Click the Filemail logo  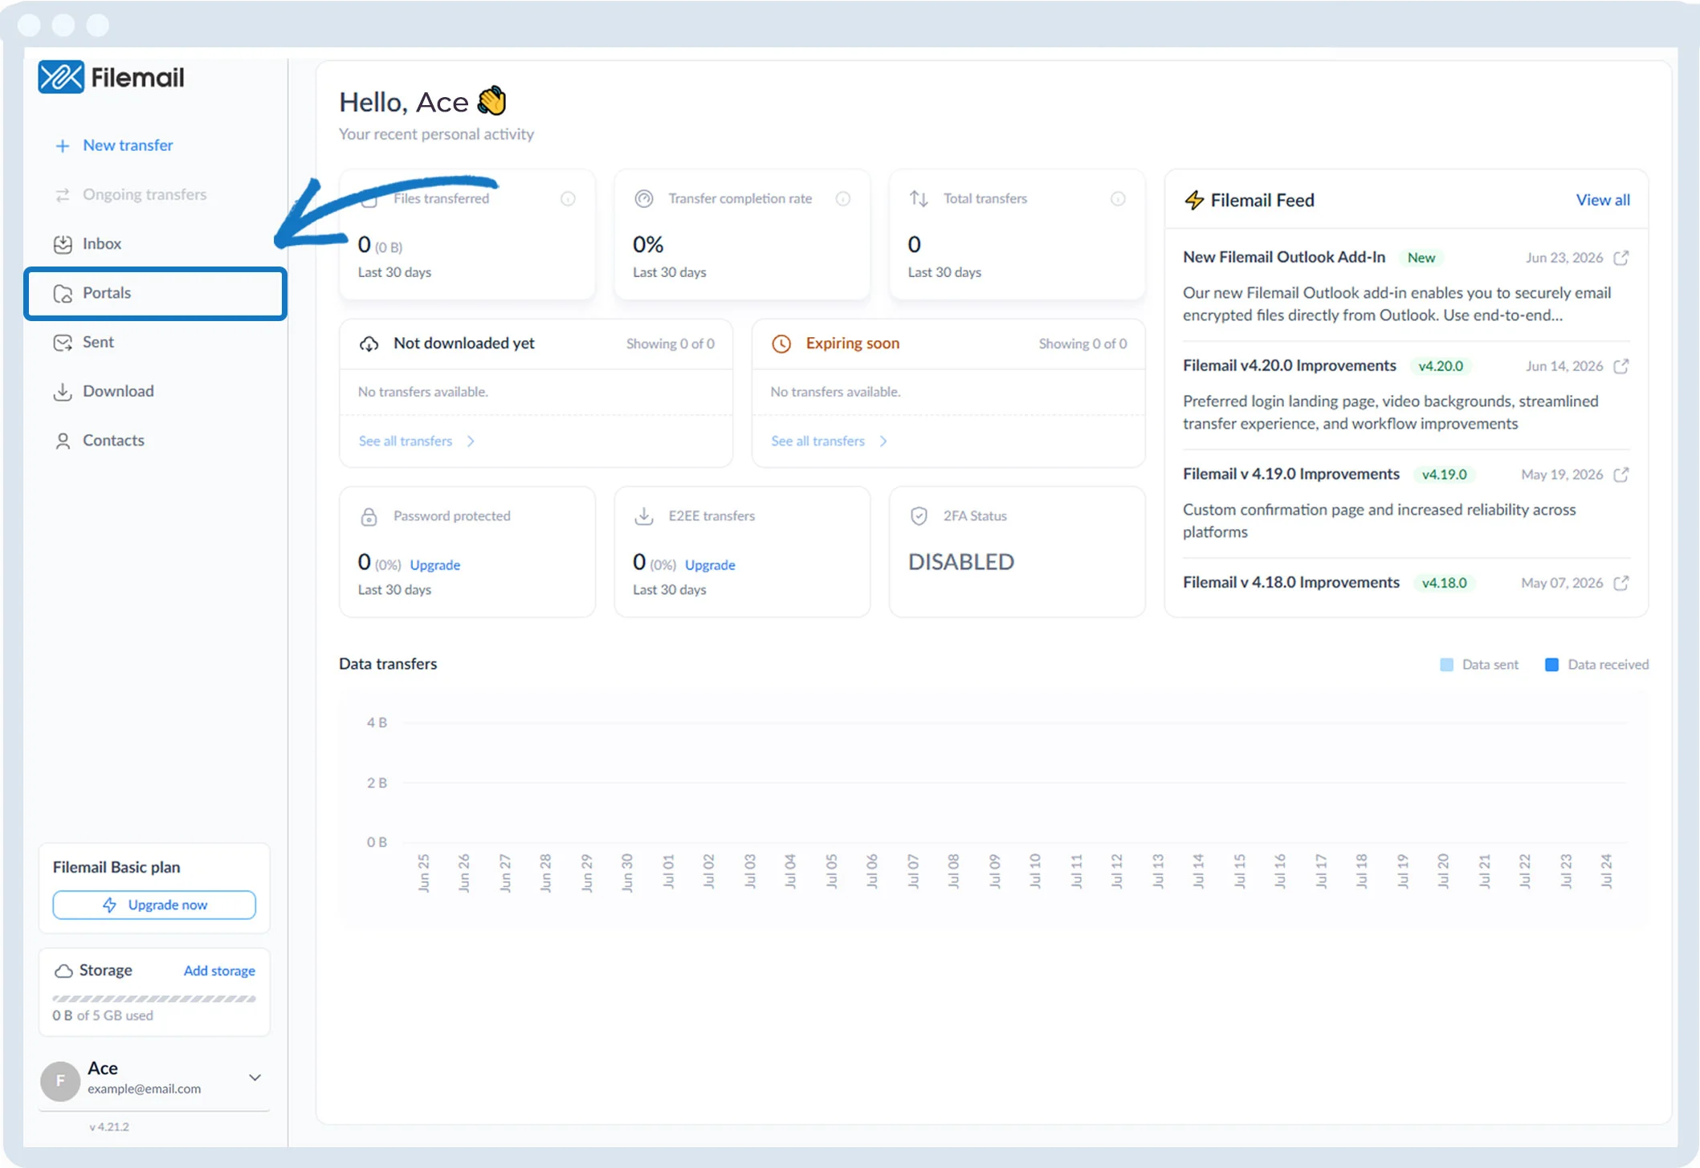click(112, 77)
